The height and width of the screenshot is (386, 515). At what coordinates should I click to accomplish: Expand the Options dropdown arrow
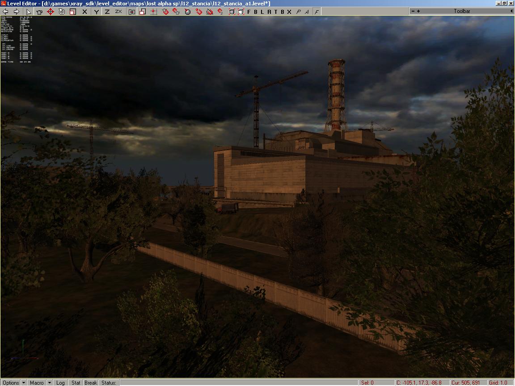24,383
